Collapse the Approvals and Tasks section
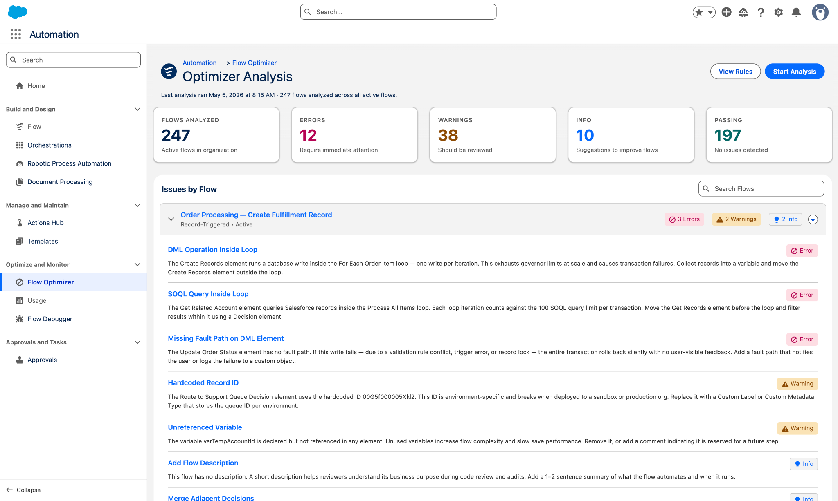This screenshot has width=838, height=501. coord(137,342)
